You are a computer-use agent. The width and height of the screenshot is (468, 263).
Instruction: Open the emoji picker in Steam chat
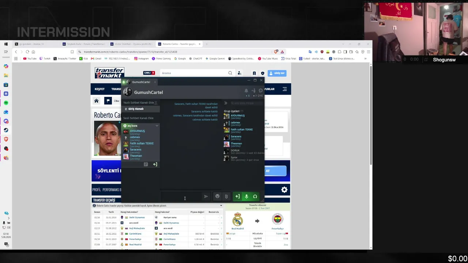pyautogui.click(x=217, y=197)
